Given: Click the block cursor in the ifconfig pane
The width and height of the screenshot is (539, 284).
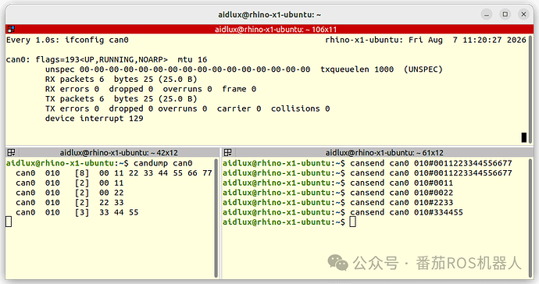Looking at the screenshot, I should tap(524, 137).
